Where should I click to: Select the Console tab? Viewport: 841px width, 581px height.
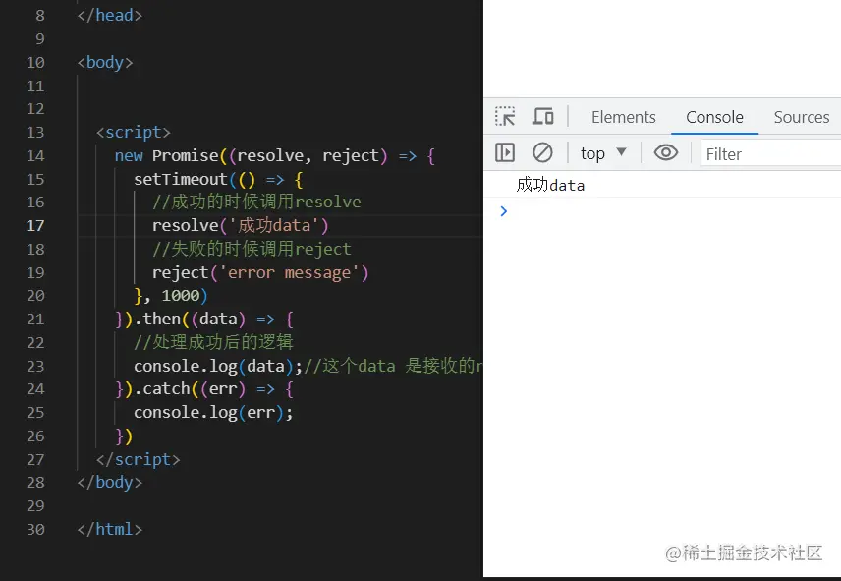(714, 117)
